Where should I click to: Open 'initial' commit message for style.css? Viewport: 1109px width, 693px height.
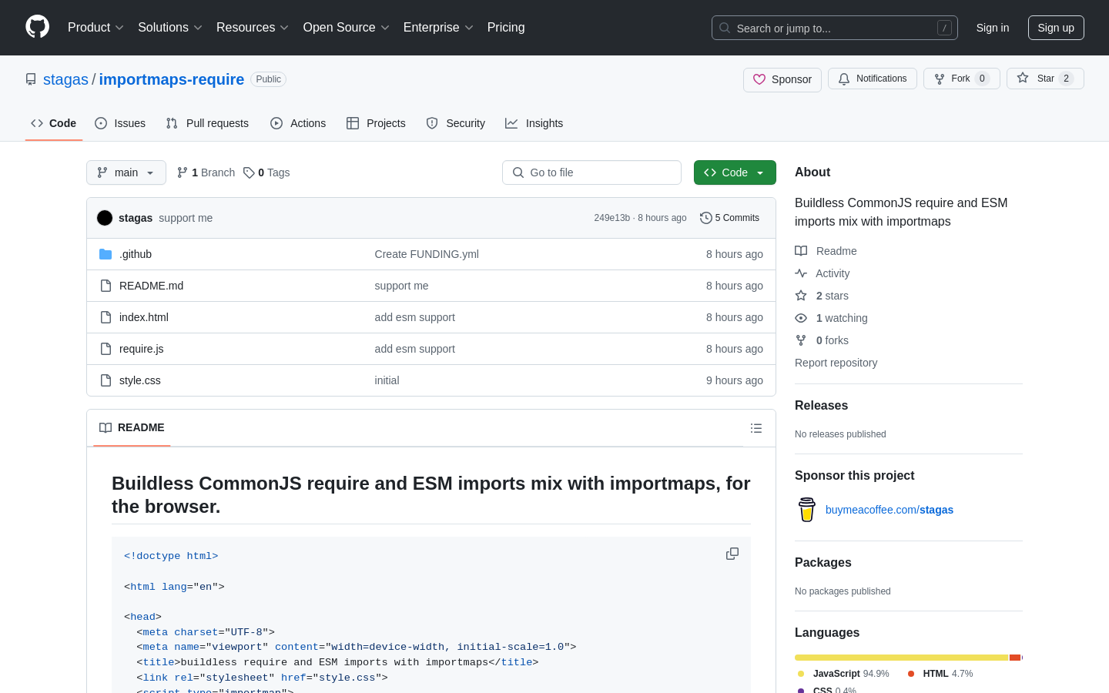click(387, 380)
